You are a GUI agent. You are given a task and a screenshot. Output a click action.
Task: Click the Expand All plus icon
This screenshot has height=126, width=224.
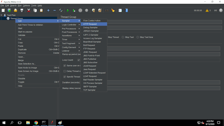click(48, 10)
